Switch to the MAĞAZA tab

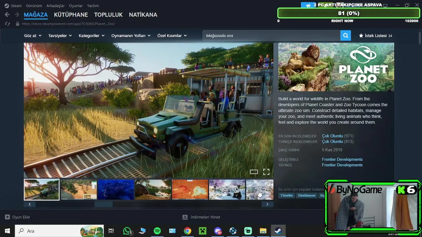point(36,14)
